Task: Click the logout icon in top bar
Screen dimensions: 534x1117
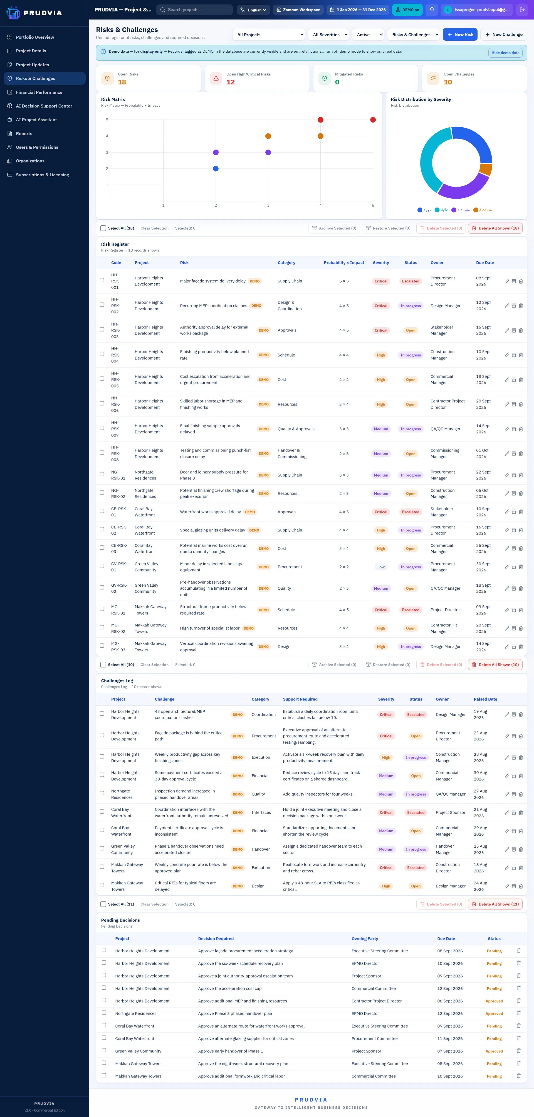Action: 522,9
